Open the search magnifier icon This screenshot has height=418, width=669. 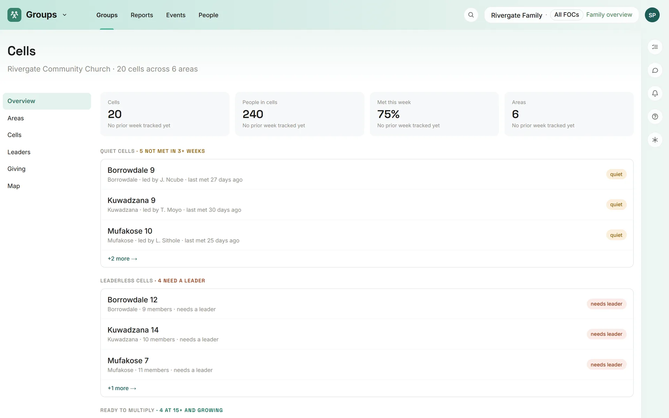point(471,15)
